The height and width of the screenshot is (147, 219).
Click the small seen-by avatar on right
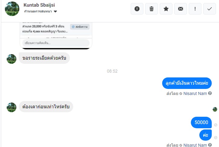click(215, 109)
